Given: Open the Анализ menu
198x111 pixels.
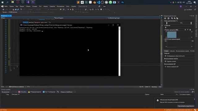Looking at the screenshot, I should [45, 6].
